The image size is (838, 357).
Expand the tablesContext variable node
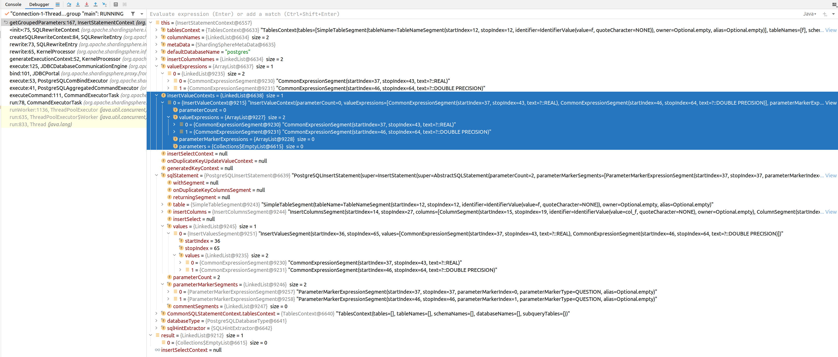tap(157, 30)
